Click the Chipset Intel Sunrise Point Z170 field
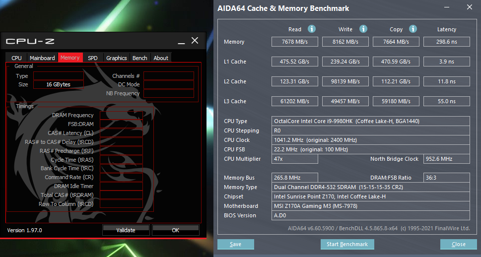The width and height of the screenshot is (481, 257). [371, 196]
